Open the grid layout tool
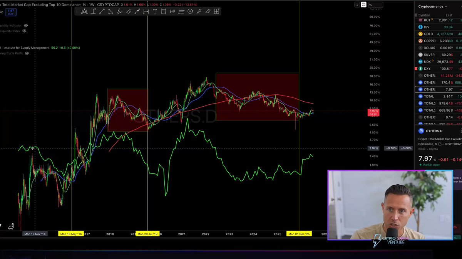This screenshot has height=259, width=462. 216,12
